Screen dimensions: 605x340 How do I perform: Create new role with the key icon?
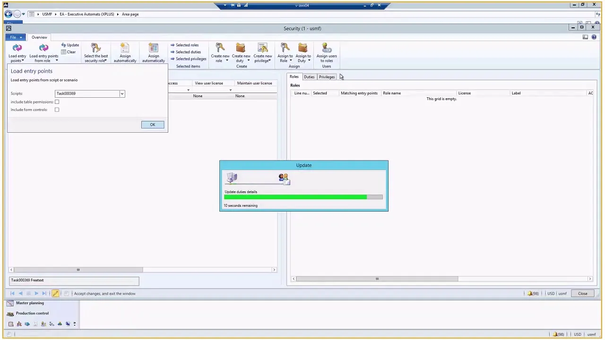pyautogui.click(x=220, y=52)
